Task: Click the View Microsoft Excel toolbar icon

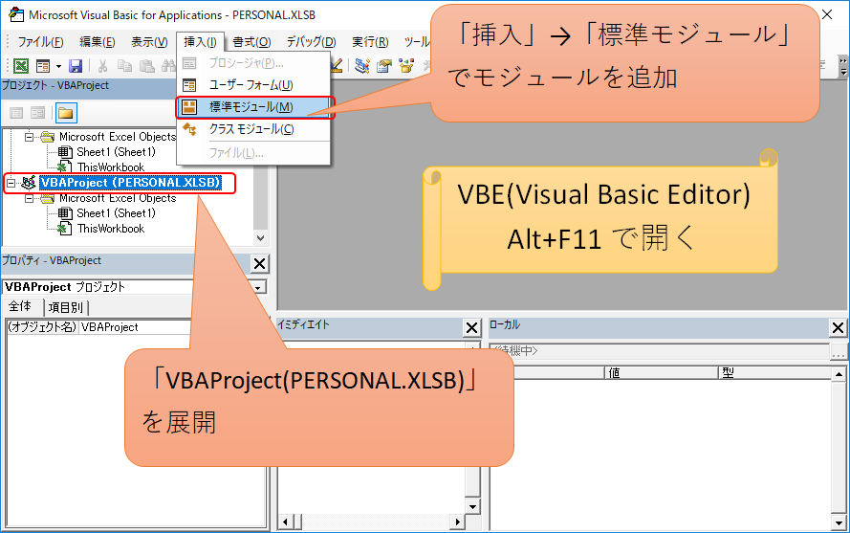Action: click(21, 66)
